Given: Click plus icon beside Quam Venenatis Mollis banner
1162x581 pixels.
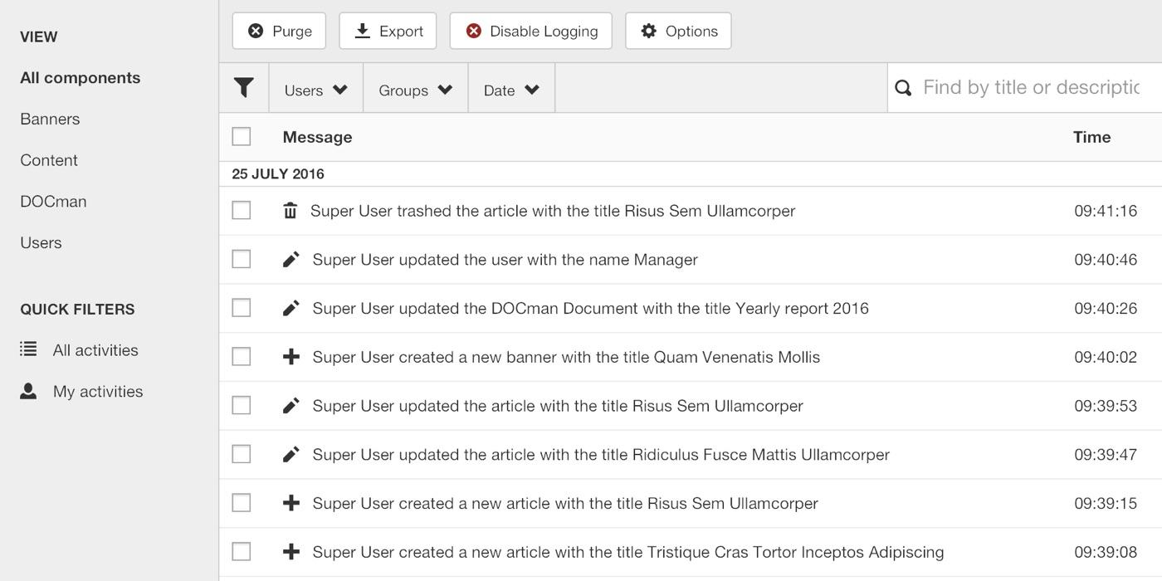Looking at the screenshot, I should 290,357.
